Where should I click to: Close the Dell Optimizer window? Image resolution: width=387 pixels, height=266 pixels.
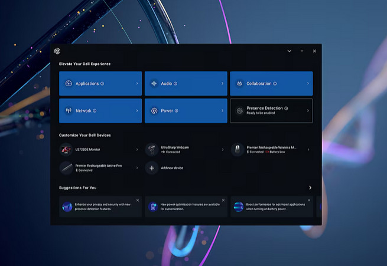[x=314, y=51]
